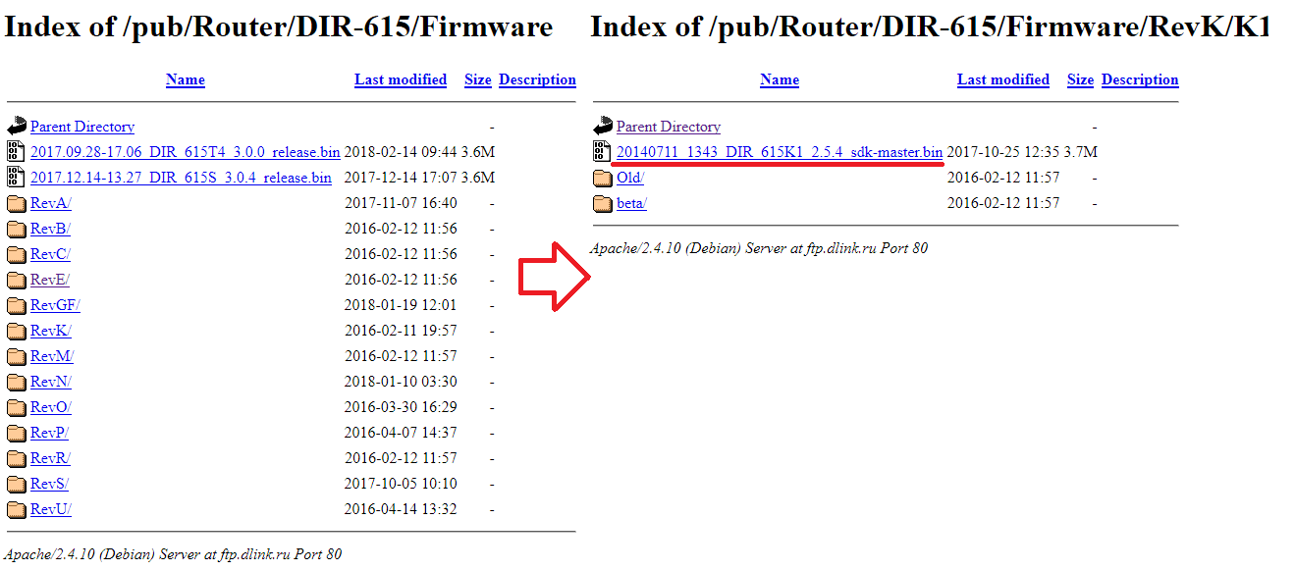Screen dimensions: 1295x571
Task: Click binary file icon beside DIR_615S firmware
Action: (x=16, y=177)
